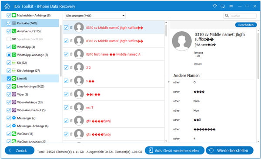The height and width of the screenshot is (159, 261).
Task: Click the 'Baba' other name value
Action: click(197, 101)
